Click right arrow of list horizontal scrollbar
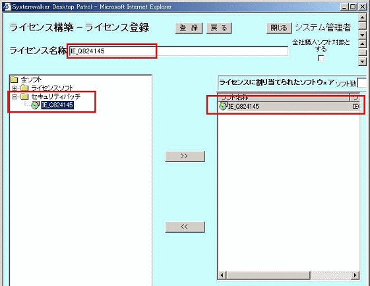This screenshot has height=286, width=370. [x=355, y=275]
